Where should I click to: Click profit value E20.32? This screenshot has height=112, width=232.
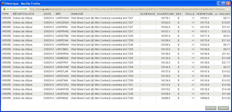pyautogui.click(x=226, y=31)
